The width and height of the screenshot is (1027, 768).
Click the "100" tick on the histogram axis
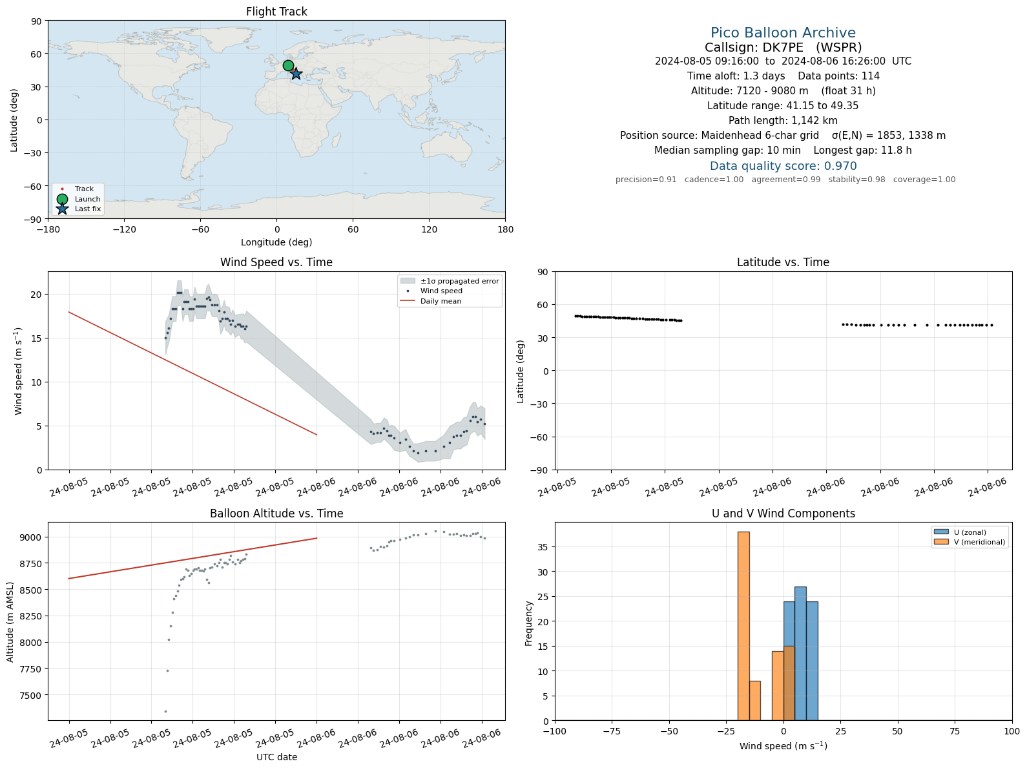click(1012, 732)
